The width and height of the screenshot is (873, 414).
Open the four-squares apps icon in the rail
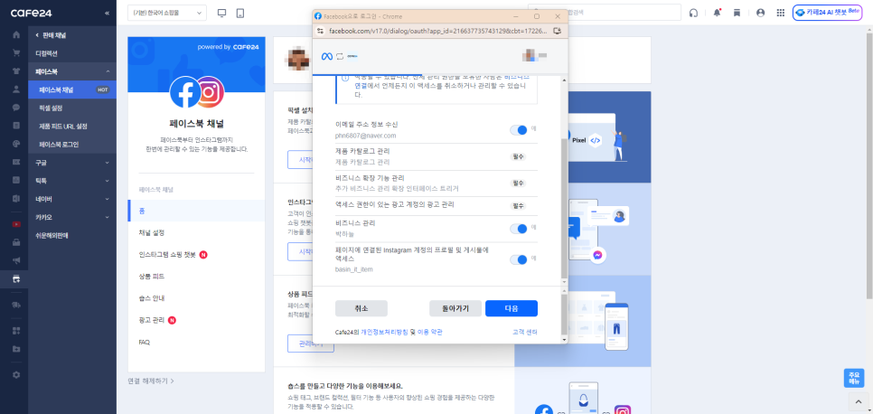[16, 331]
